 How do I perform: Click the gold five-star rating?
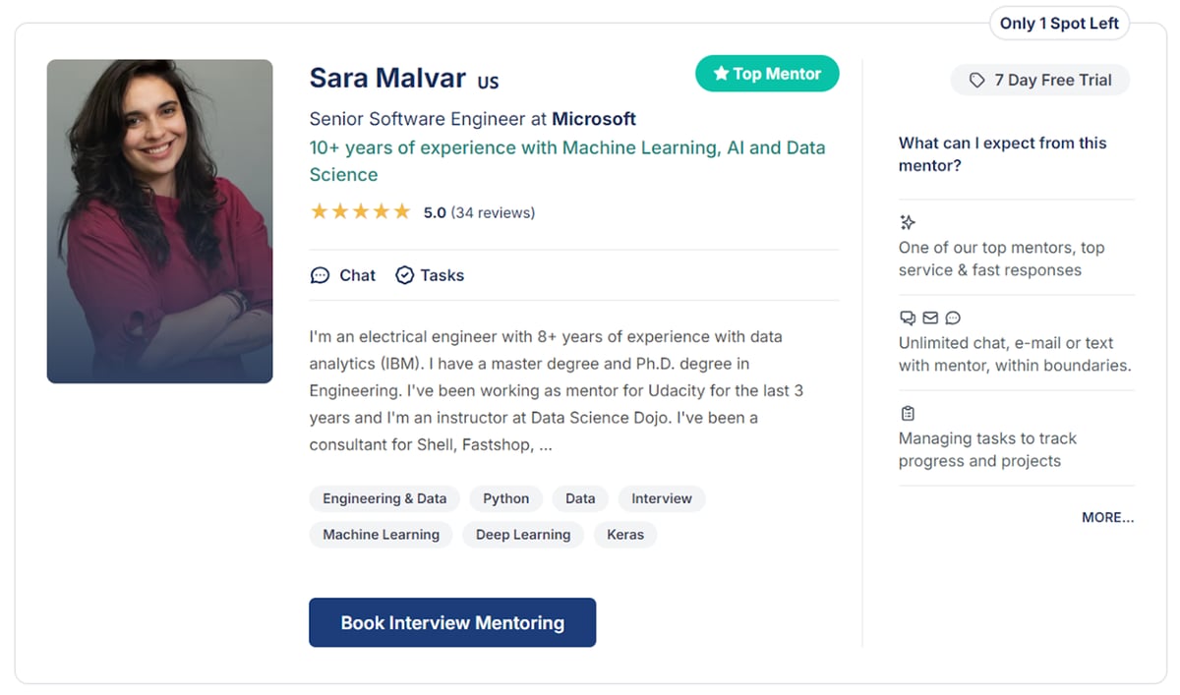pyautogui.click(x=360, y=211)
